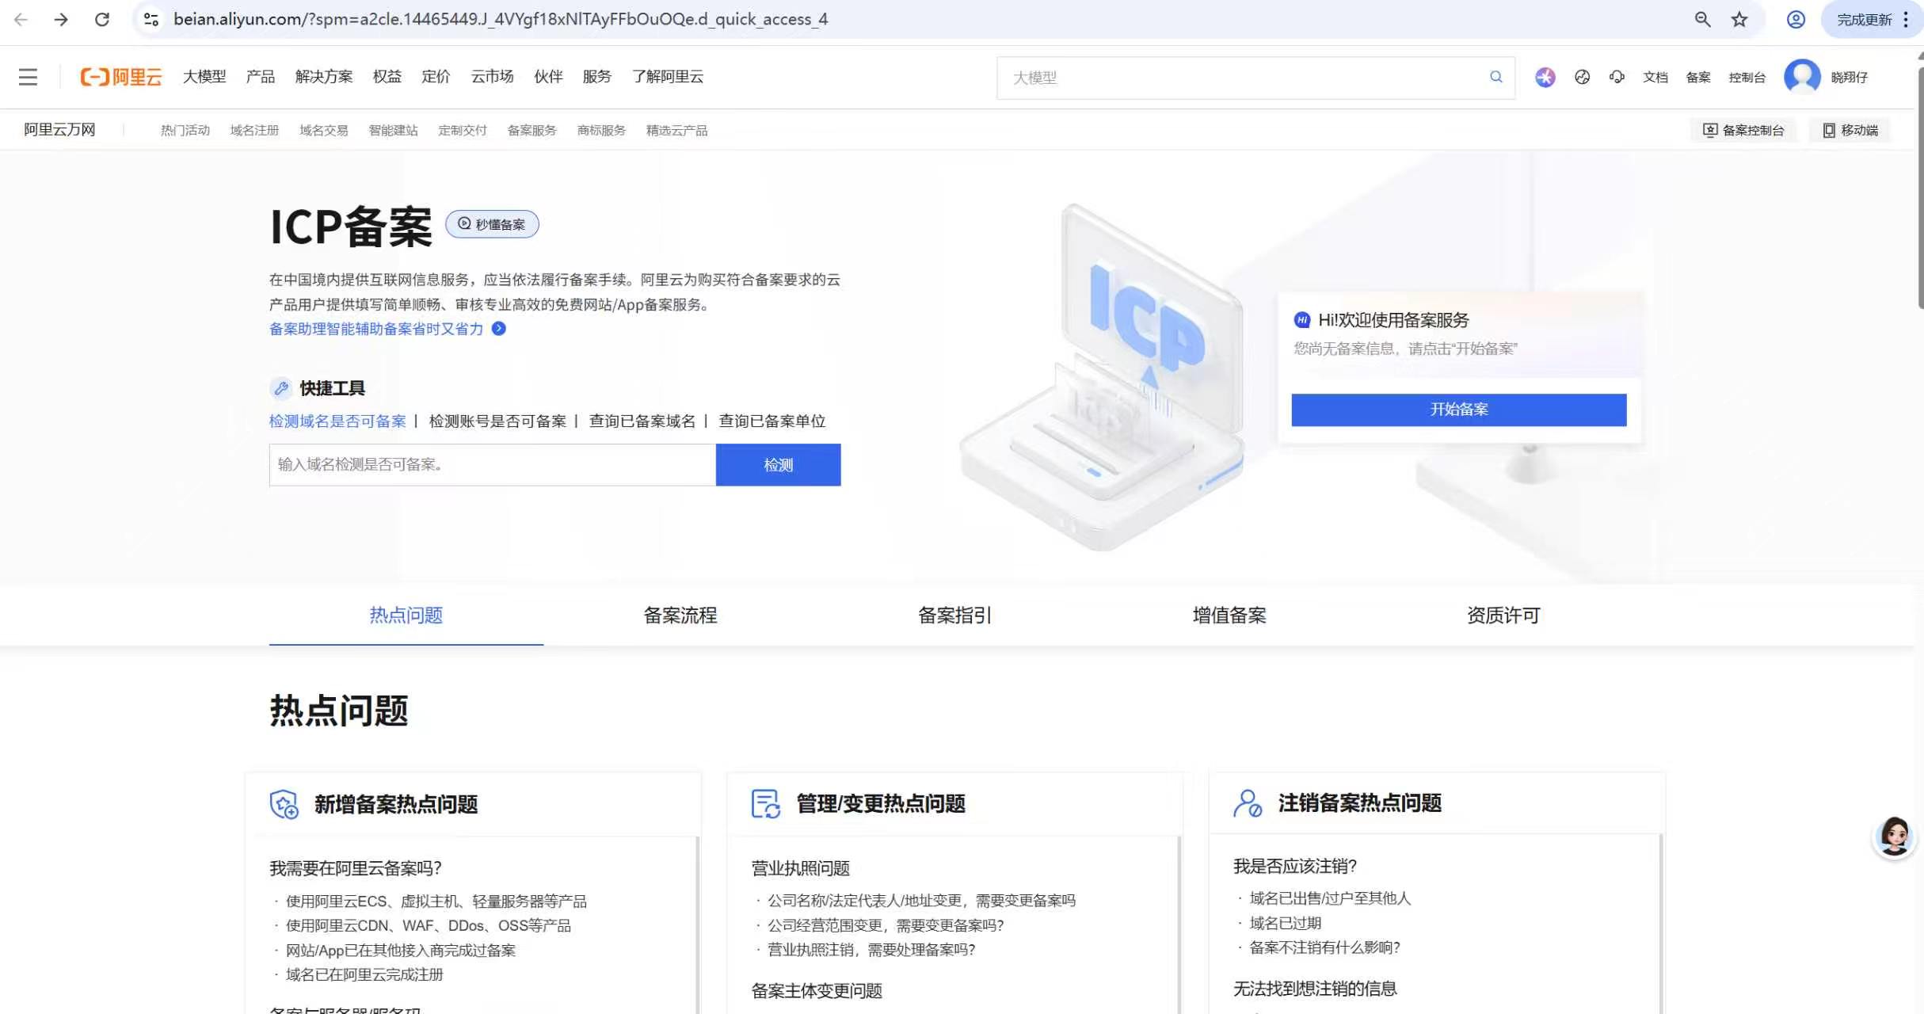Click the 移动端 button

[x=1850, y=131]
